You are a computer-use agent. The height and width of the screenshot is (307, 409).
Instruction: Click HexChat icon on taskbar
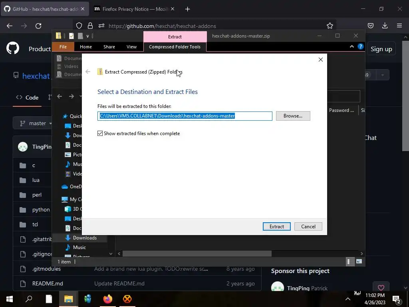pyautogui.click(x=127, y=299)
